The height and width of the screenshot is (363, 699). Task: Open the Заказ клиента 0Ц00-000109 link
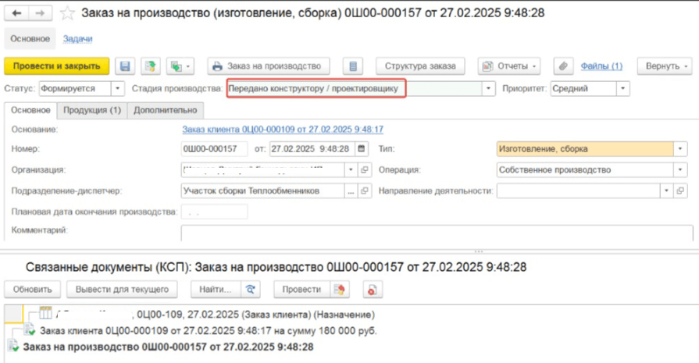click(x=282, y=129)
